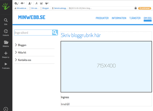Open the Bläddra folder browser
Viewport: 153px width, 111px height.
point(6,44)
